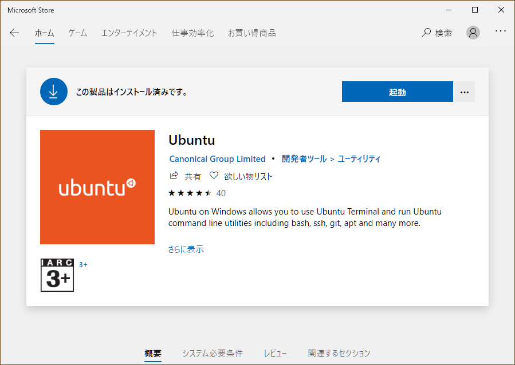Click the share icon beside 共有

pos(174,176)
